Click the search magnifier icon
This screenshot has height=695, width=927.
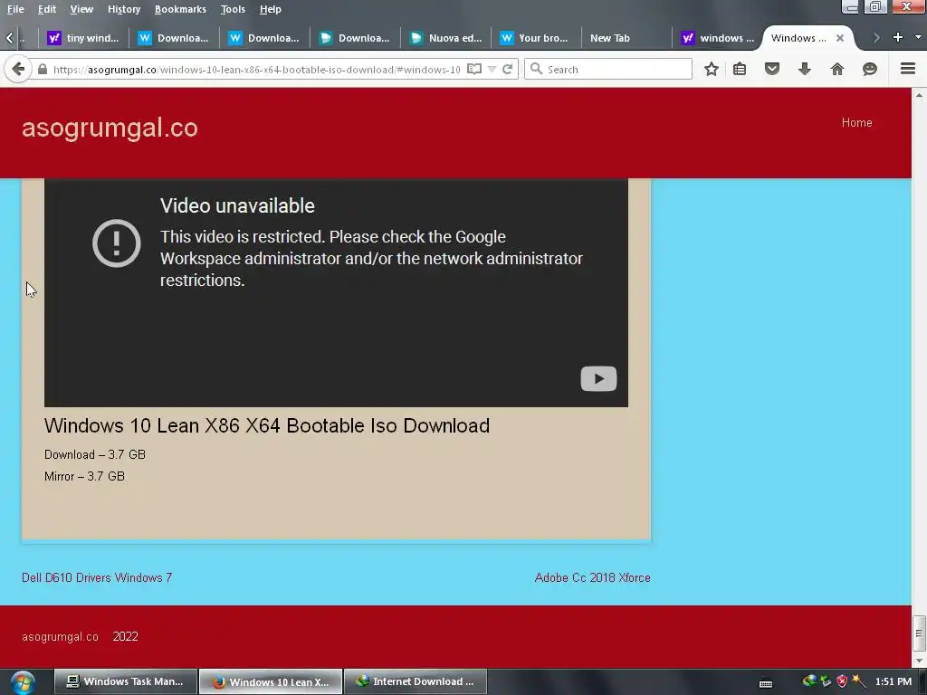(x=536, y=69)
